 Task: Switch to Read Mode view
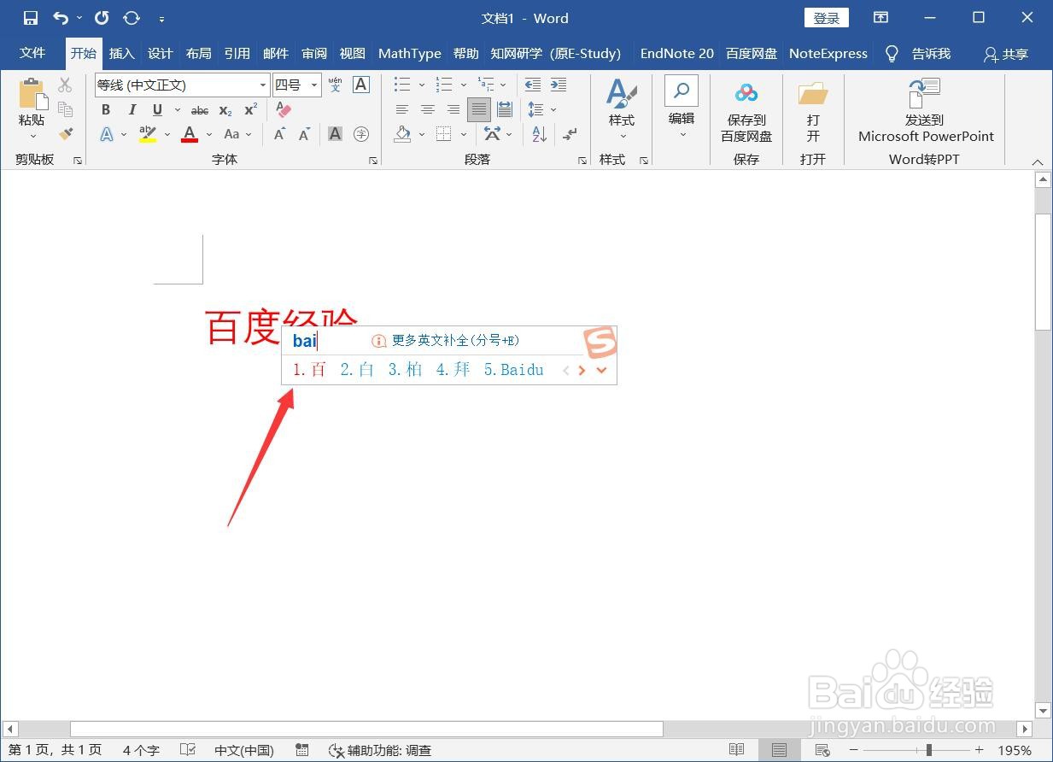736,750
